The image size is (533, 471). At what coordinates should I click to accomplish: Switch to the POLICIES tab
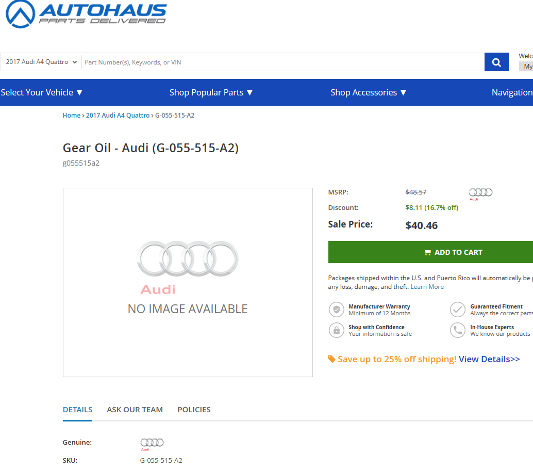click(194, 409)
